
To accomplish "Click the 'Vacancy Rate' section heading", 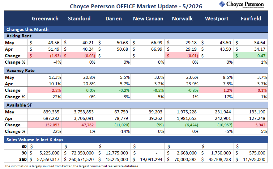I will (x=136, y=71).
